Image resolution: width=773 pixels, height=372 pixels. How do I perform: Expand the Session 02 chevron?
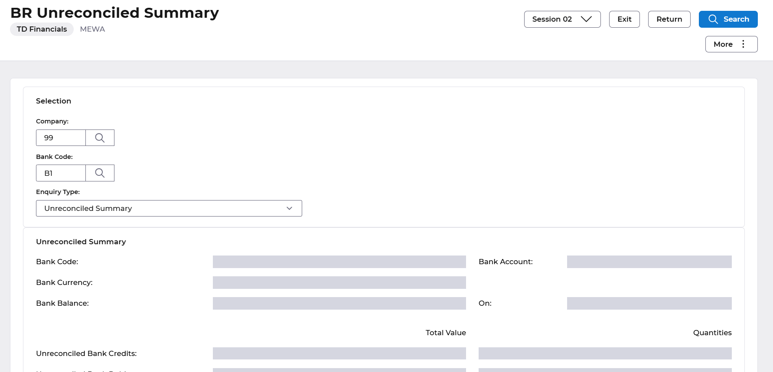(x=586, y=19)
